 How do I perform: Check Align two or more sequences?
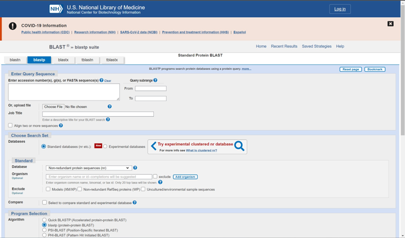10,125
